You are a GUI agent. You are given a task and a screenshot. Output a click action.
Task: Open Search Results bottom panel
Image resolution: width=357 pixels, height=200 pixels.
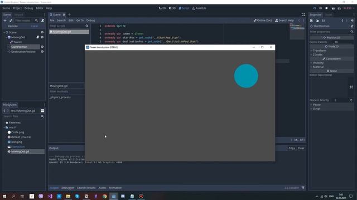click(86, 188)
